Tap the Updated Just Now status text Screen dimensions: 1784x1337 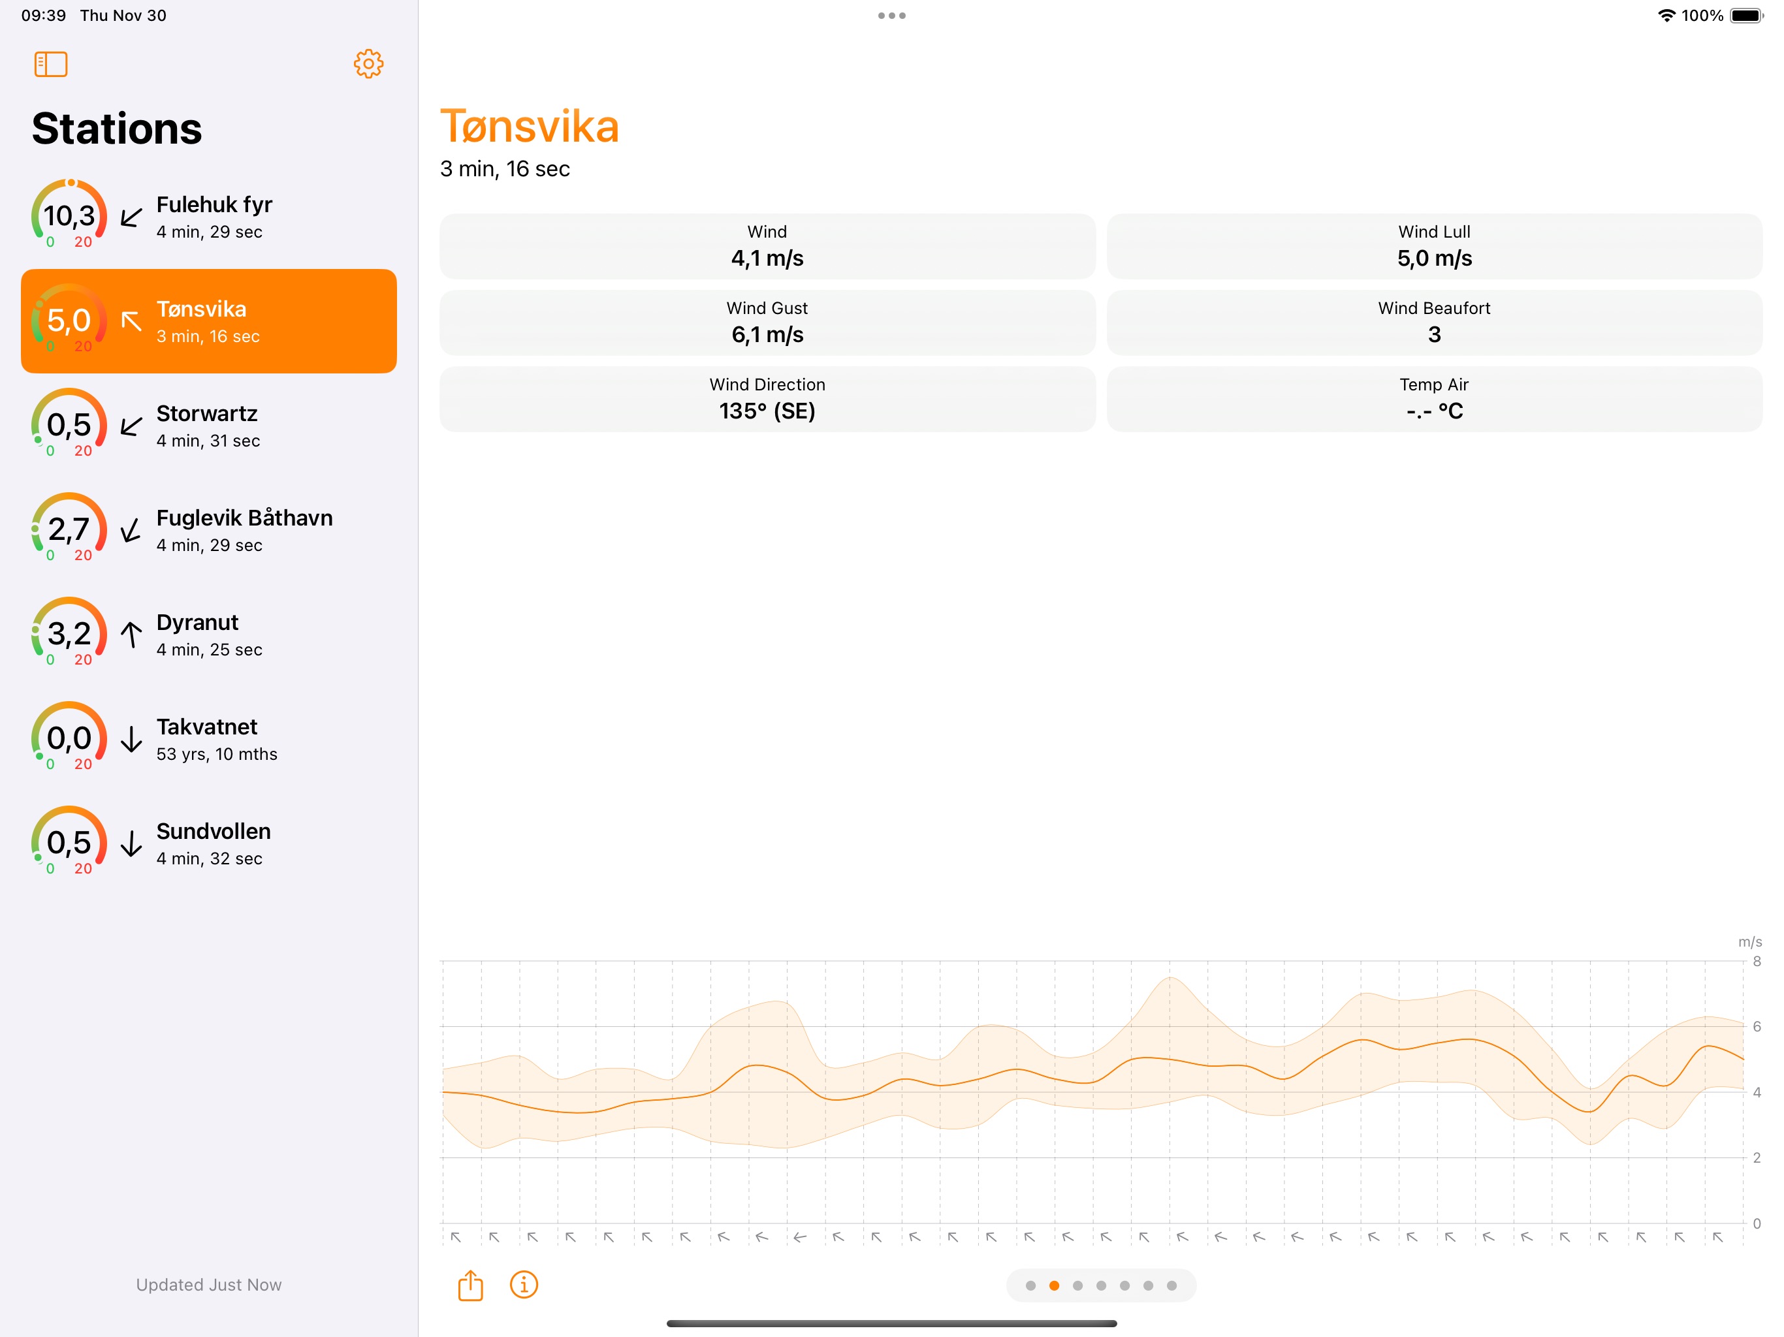(209, 1285)
